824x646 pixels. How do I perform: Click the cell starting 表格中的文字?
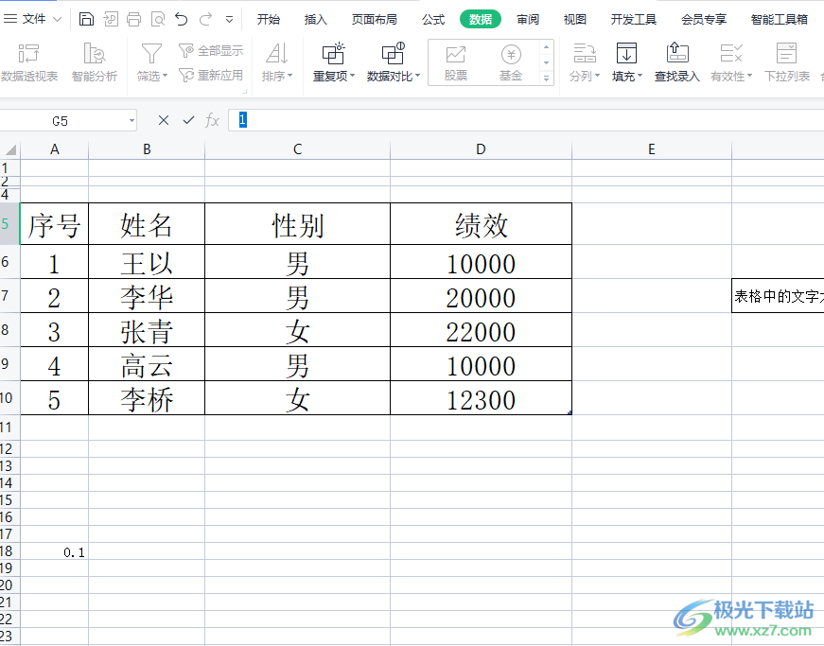(x=778, y=296)
